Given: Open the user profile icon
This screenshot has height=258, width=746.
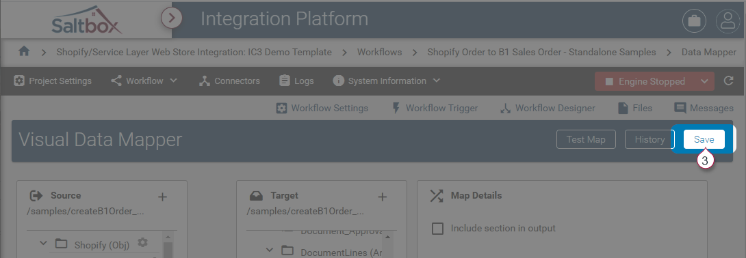Looking at the screenshot, I should pyautogui.click(x=728, y=21).
